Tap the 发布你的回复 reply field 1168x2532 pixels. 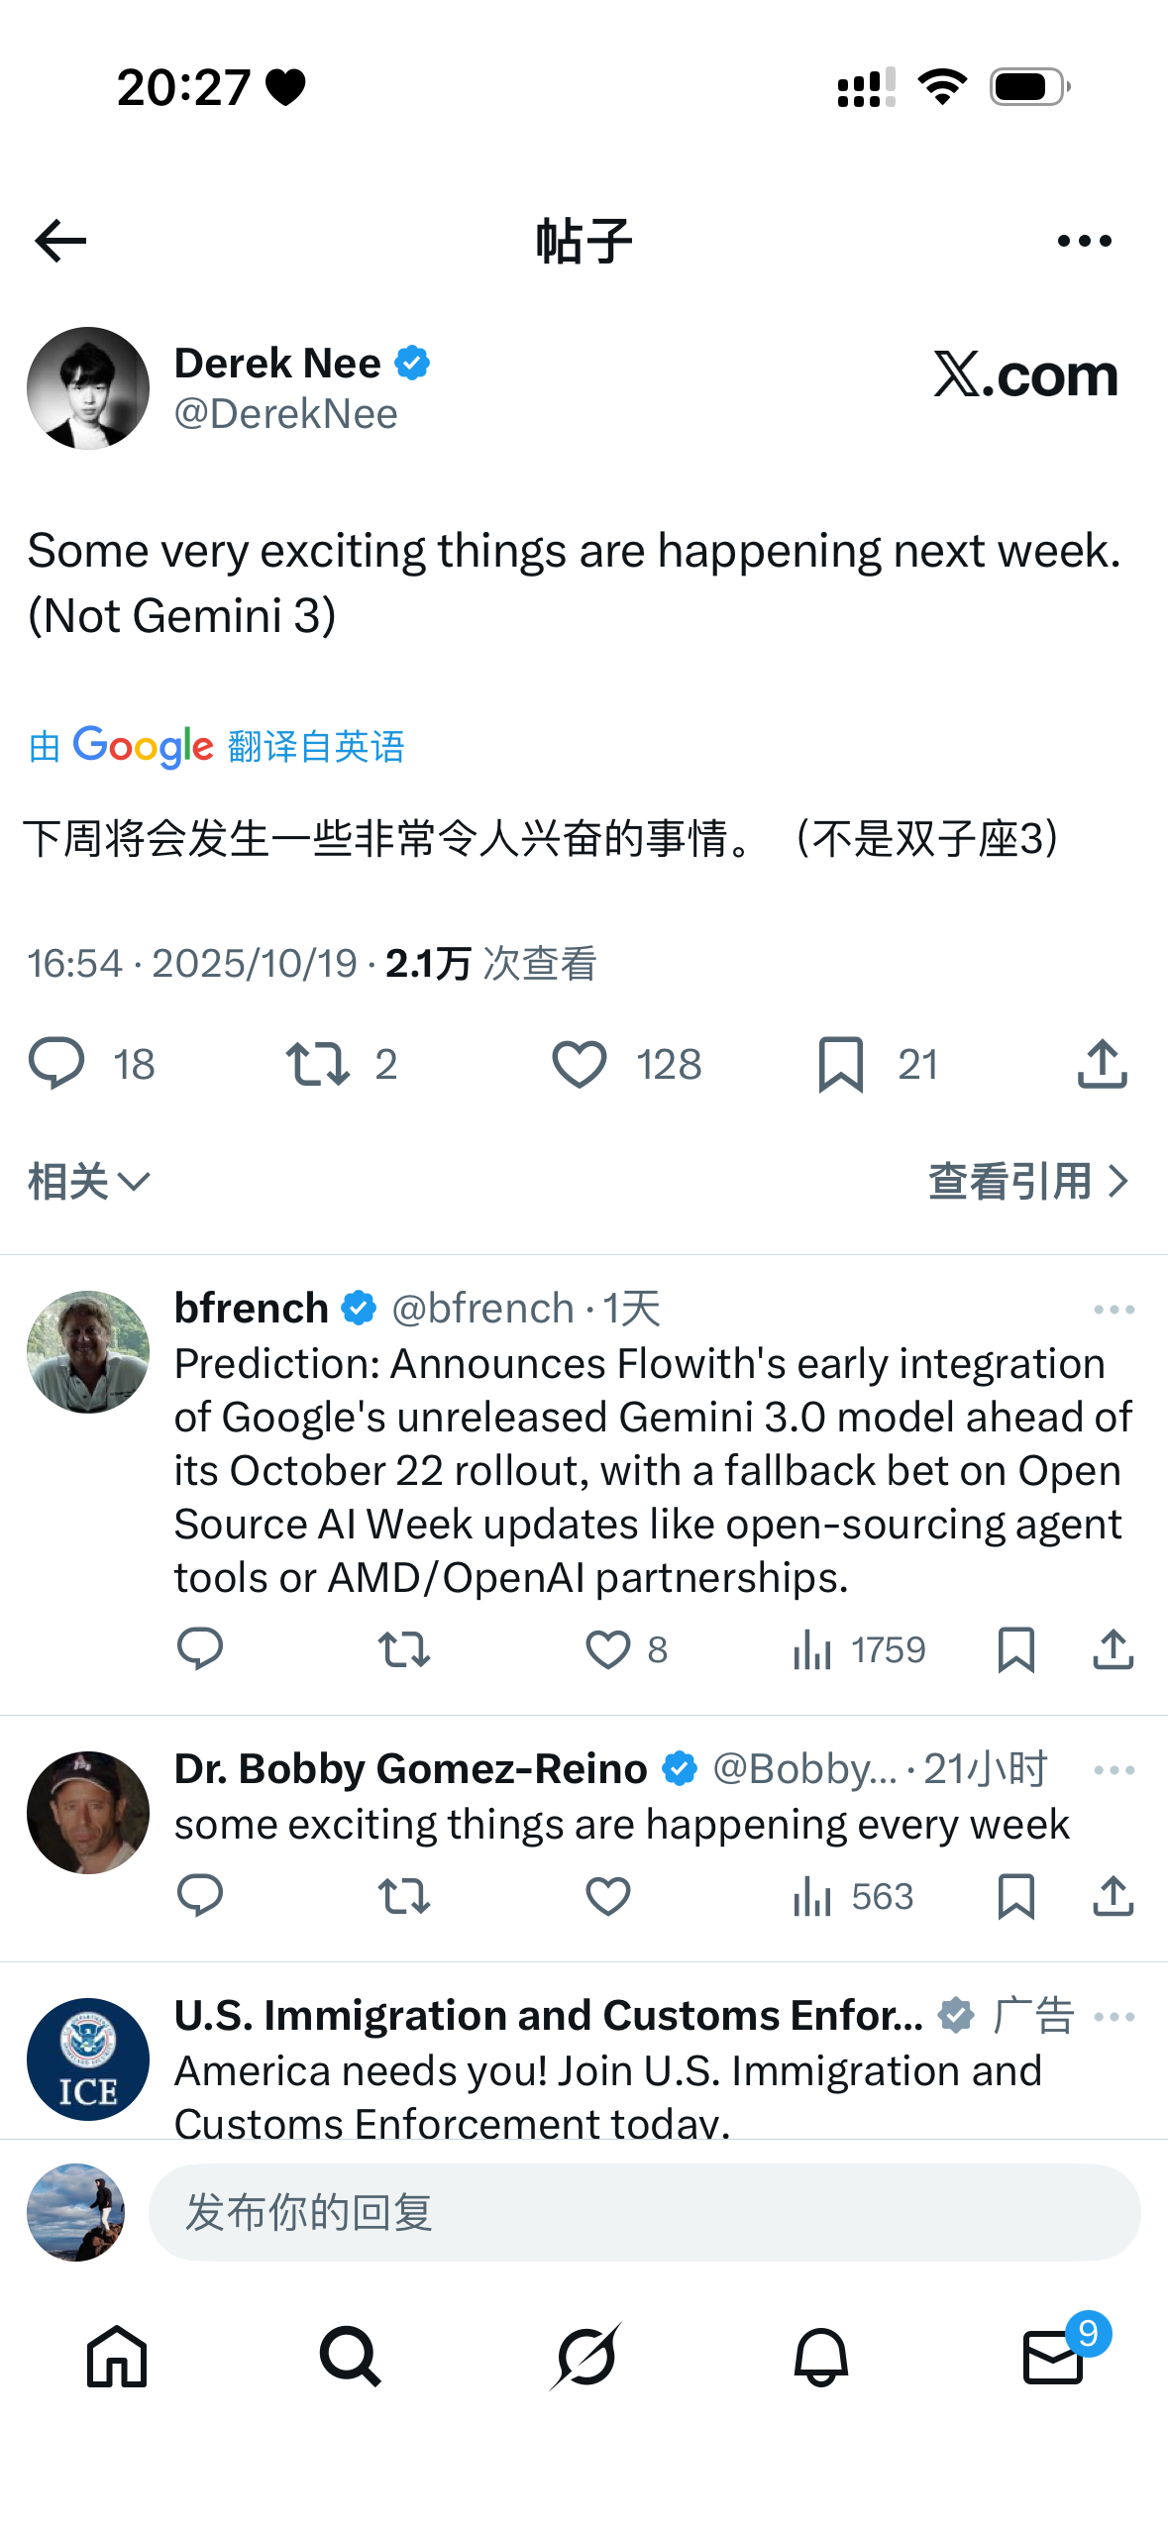click(644, 2212)
